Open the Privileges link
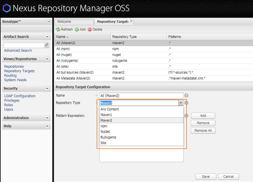This screenshot has height=182, width=253. pos(12,101)
